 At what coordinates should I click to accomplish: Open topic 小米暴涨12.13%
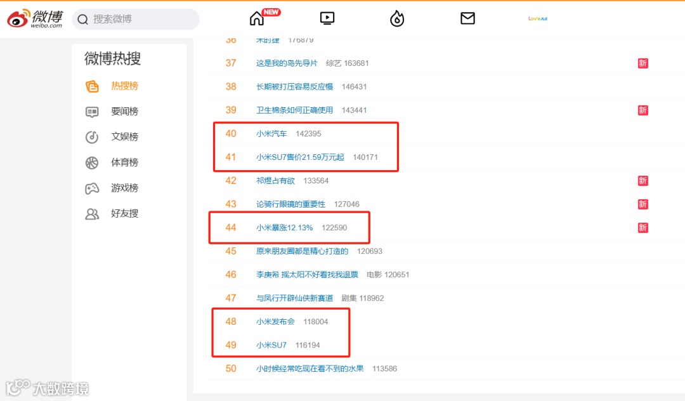(284, 228)
